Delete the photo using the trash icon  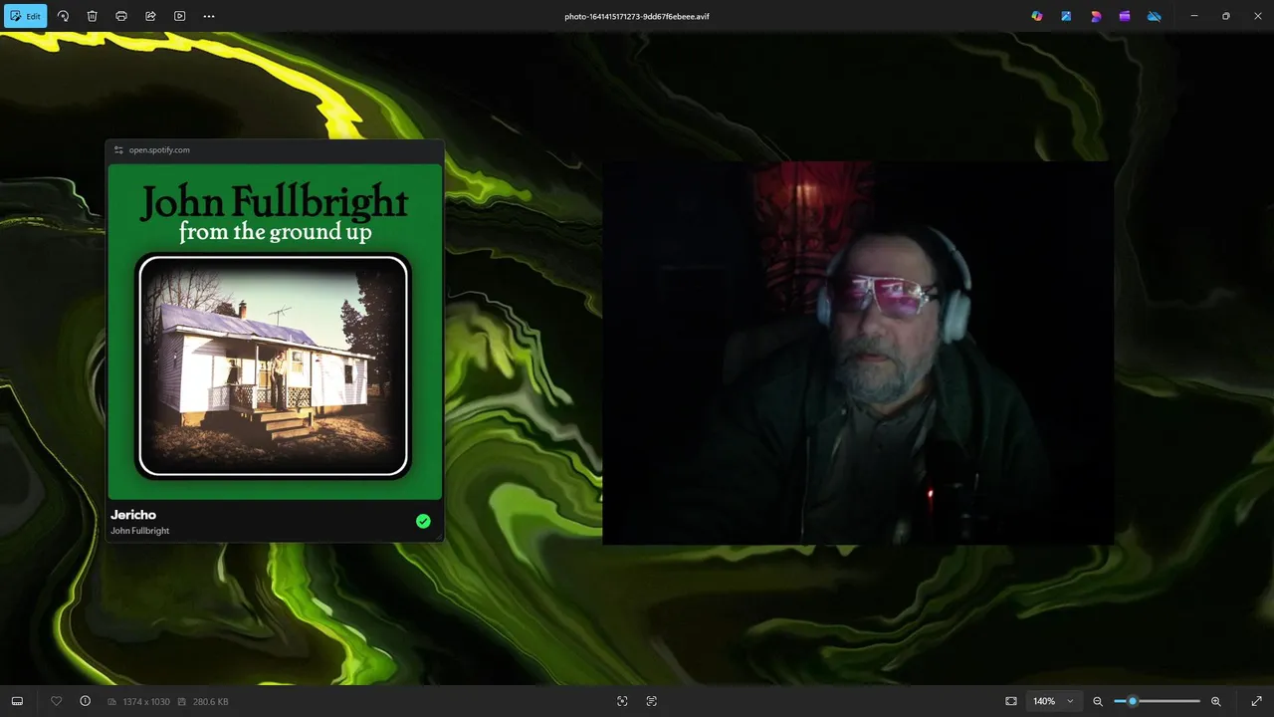click(92, 16)
